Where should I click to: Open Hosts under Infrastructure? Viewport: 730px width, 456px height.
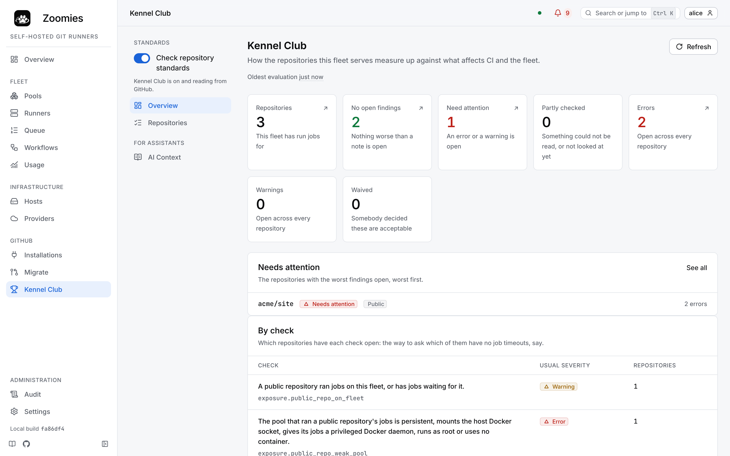(x=59, y=201)
